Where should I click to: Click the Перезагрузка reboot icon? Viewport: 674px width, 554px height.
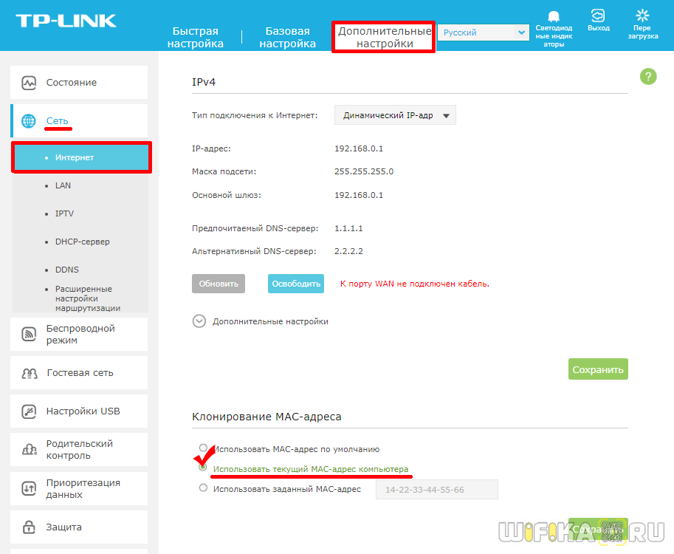point(642,16)
